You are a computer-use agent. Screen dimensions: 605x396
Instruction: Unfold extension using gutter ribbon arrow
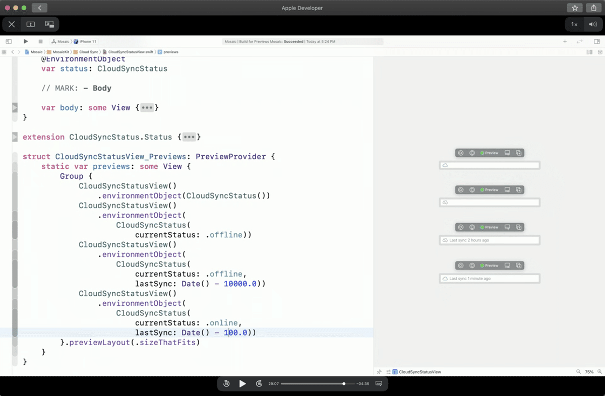tap(15, 137)
